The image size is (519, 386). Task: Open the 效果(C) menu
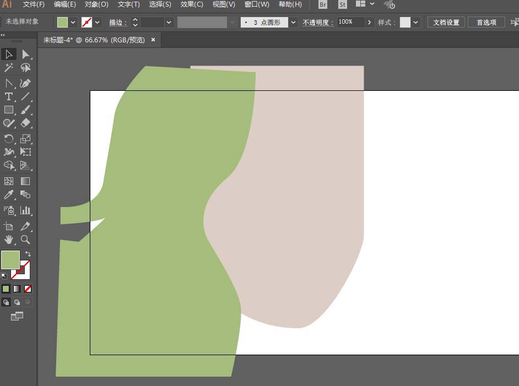(x=192, y=4)
